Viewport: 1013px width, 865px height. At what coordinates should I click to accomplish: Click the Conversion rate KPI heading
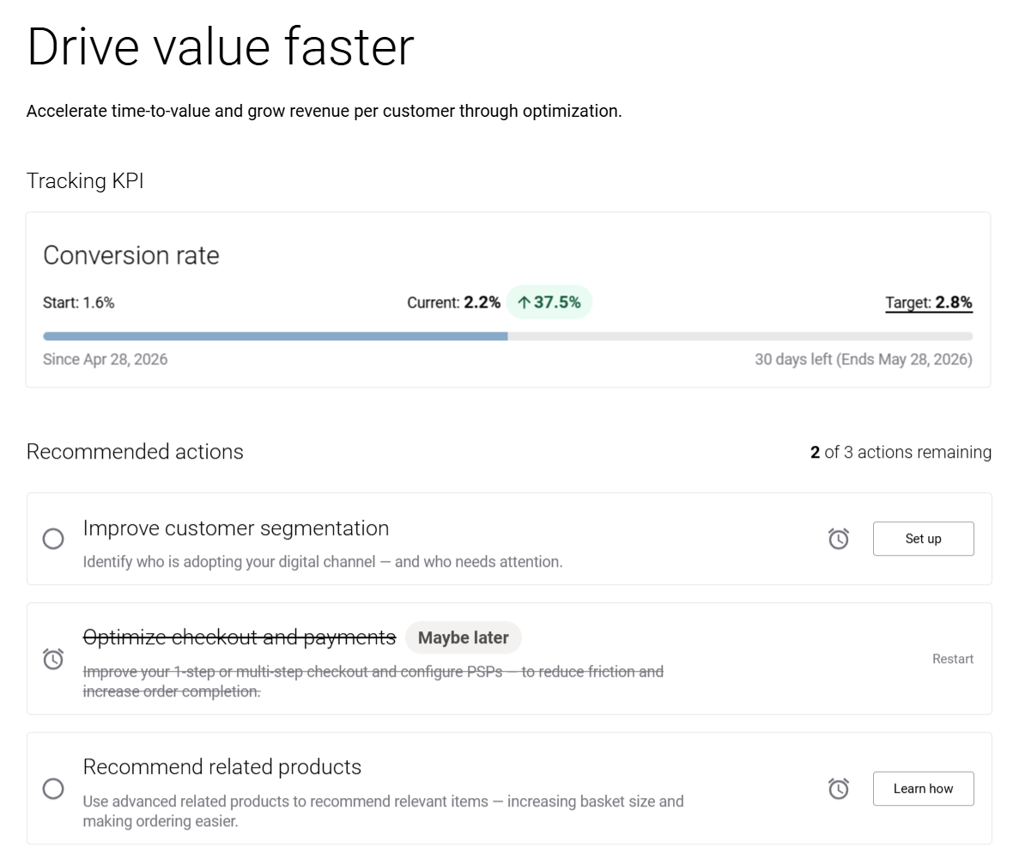[x=131, y=255]
